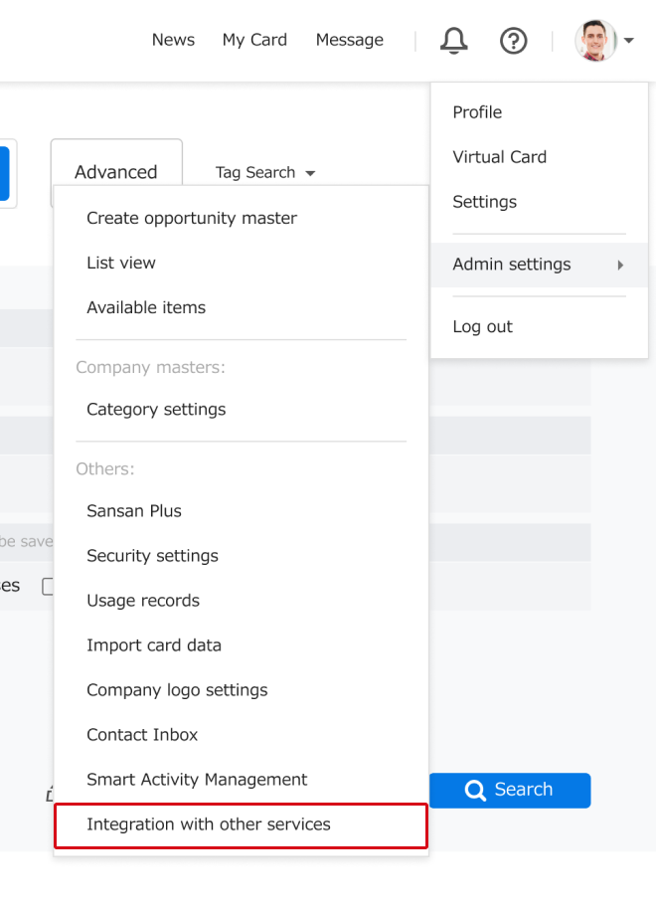
Task: Open the News page
Action: point(173,40)
